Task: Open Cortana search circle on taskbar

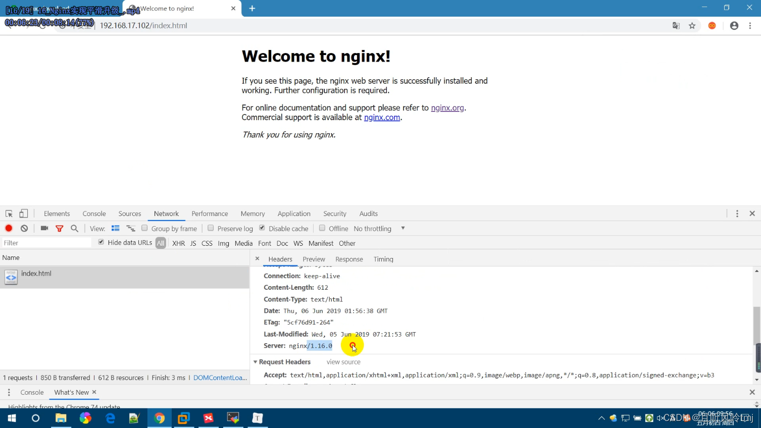Action: [x=35, y=418]
